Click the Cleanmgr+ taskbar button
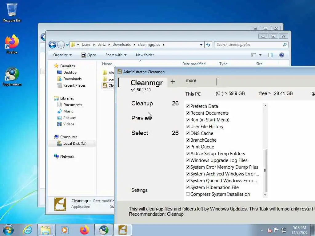This screenshot has height=236, width=315. [x=123, y=230]
